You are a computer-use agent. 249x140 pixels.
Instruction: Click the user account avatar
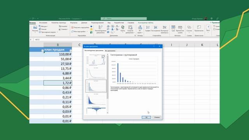point(206,19)
